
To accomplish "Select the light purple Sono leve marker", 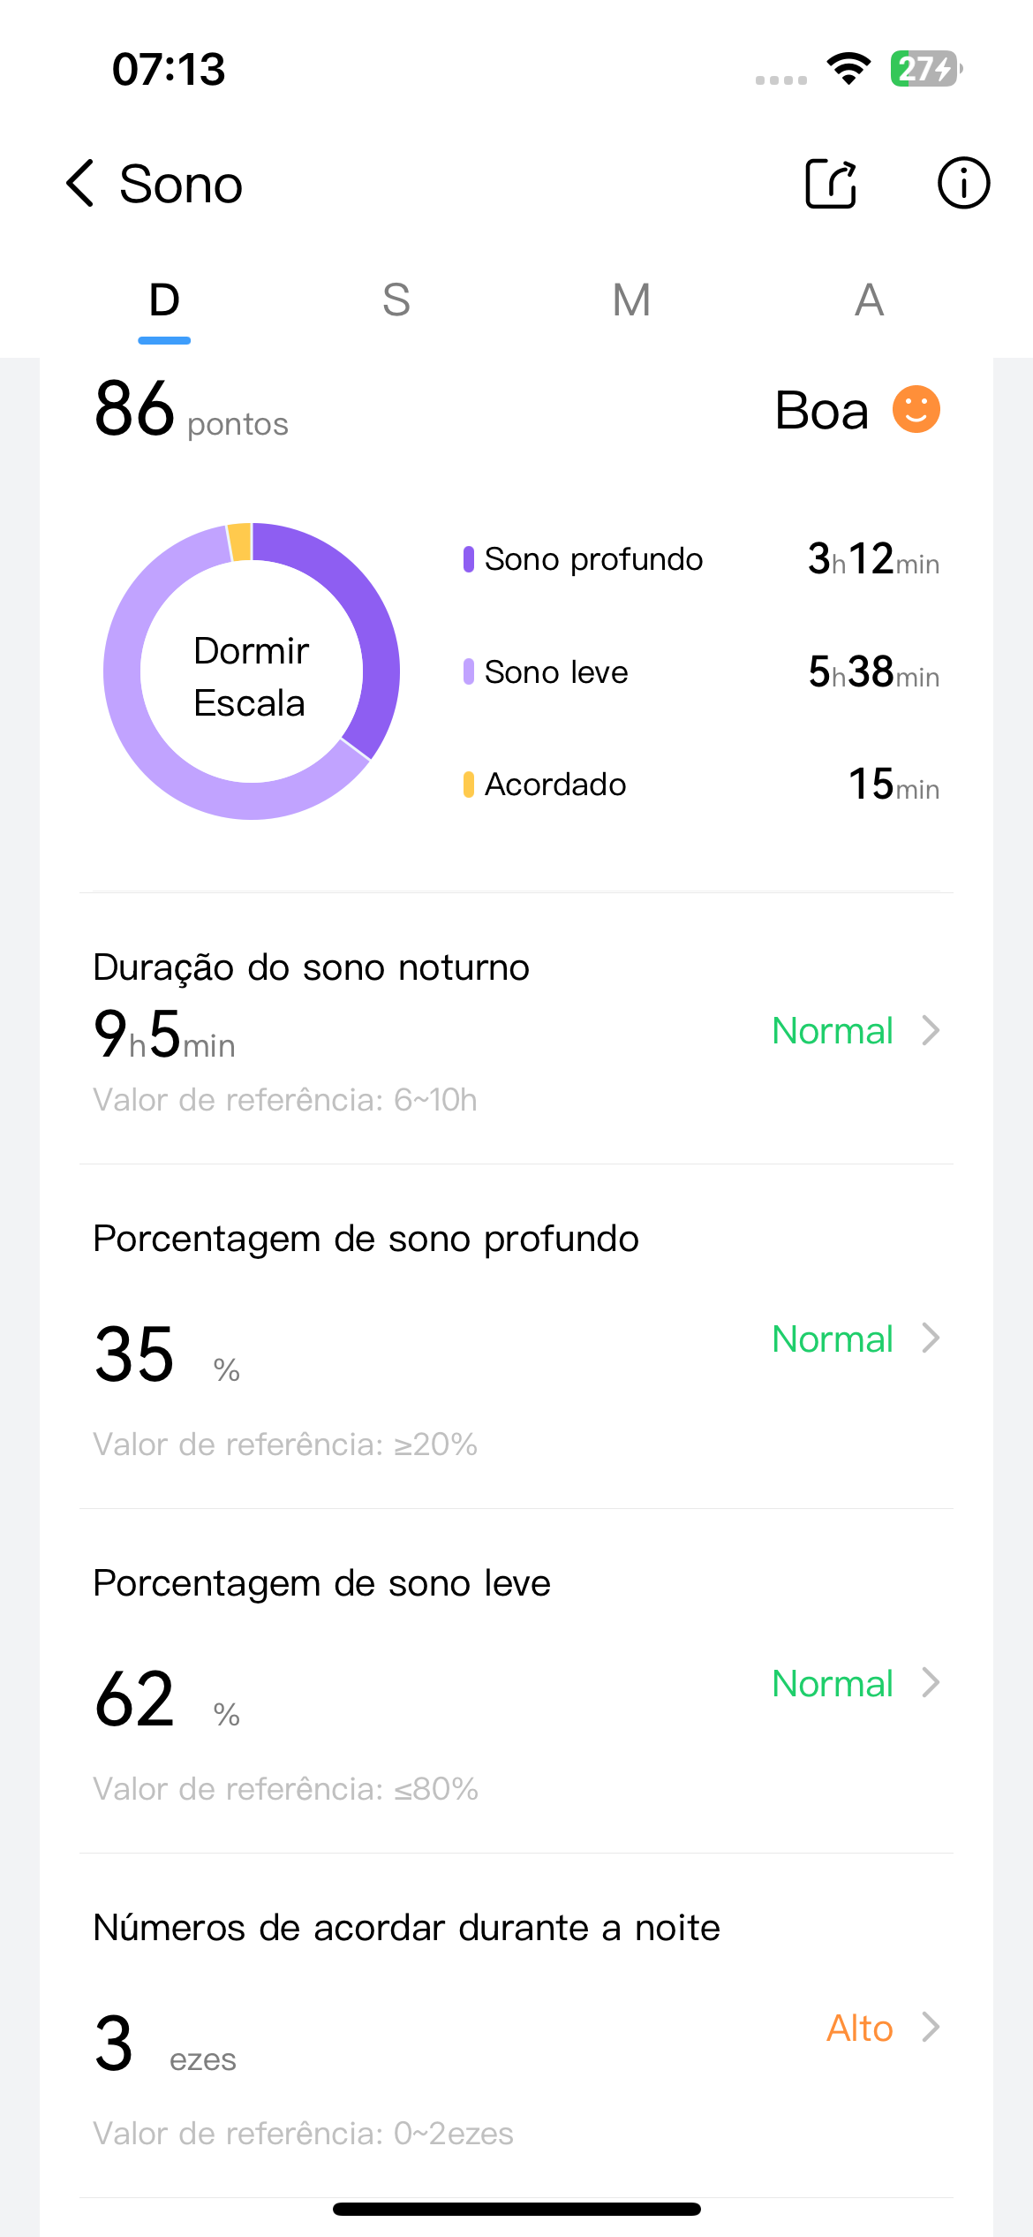I will click(x=469, y=672).
